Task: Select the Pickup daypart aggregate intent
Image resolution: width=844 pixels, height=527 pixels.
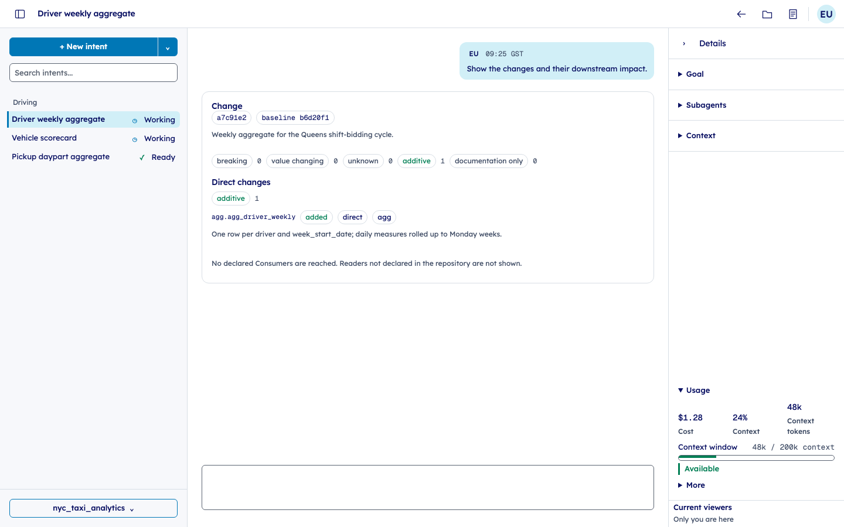Action: [94, 157]
